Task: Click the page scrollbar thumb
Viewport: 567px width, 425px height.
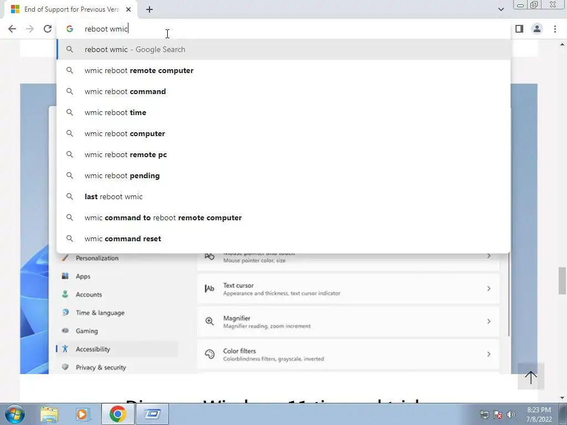Action: (x=562, y=281)
